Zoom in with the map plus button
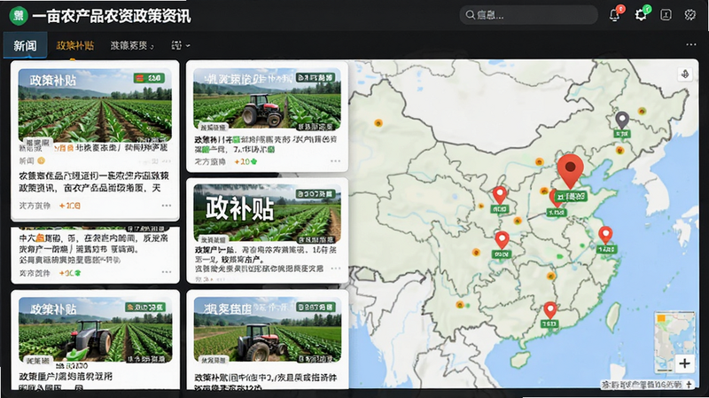709x398 pixels. click(684, 363)
